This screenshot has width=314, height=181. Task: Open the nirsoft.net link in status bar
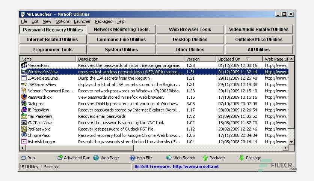(196, 166)
